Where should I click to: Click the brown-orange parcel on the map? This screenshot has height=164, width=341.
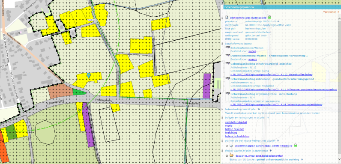pos(60,91)
